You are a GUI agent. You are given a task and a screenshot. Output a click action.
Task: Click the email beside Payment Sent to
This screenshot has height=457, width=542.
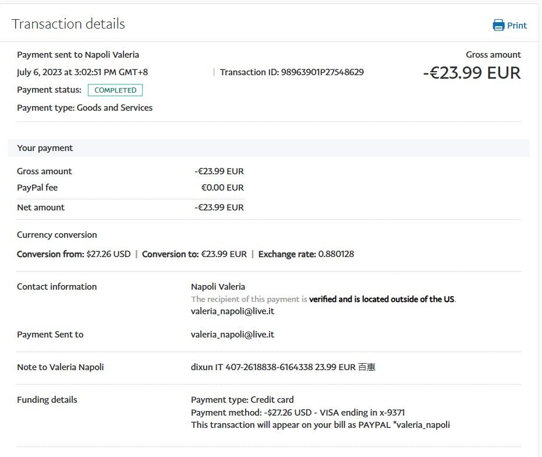[x=232, y=335]
